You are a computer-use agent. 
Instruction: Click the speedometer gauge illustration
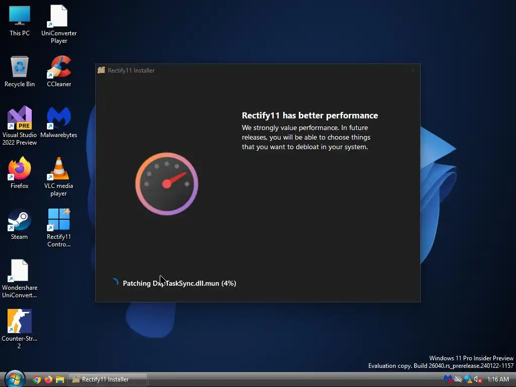[167, 183]
